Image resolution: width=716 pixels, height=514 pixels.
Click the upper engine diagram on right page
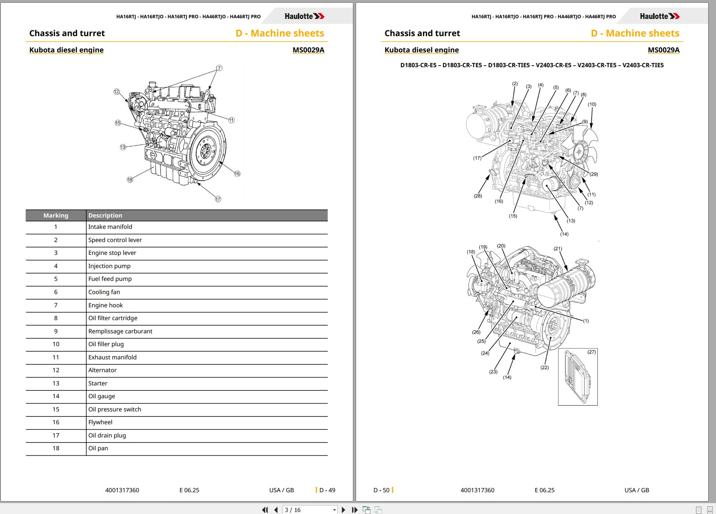pyautogui.click(x=532, y=159)
